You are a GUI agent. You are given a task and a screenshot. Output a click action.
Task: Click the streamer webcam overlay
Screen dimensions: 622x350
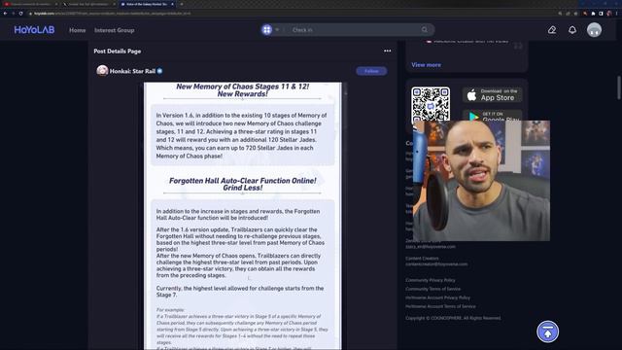coord(481,181)
